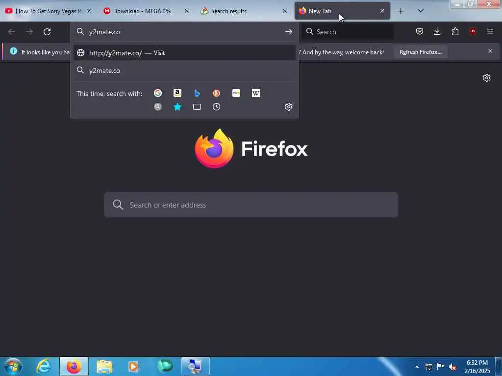Dismiss the welcome back notification bar
Image resolution: width=502 pixels, height=376 pixels.
click(x=490, y=51)
